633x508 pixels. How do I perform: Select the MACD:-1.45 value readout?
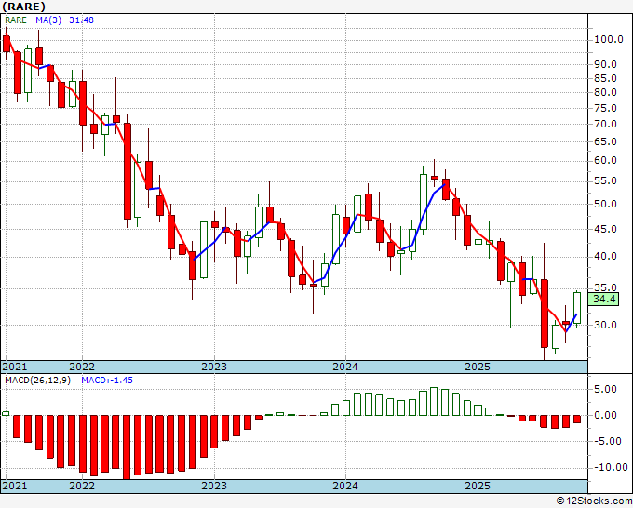click(107, 381)
